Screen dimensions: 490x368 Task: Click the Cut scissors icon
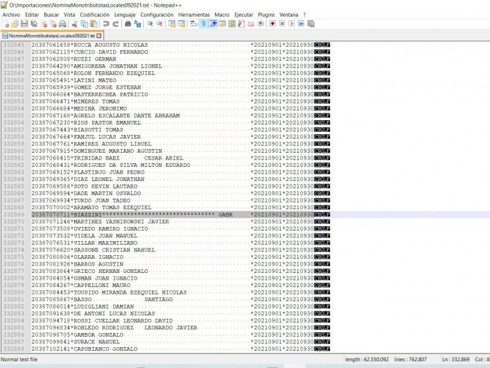point(75,24)
